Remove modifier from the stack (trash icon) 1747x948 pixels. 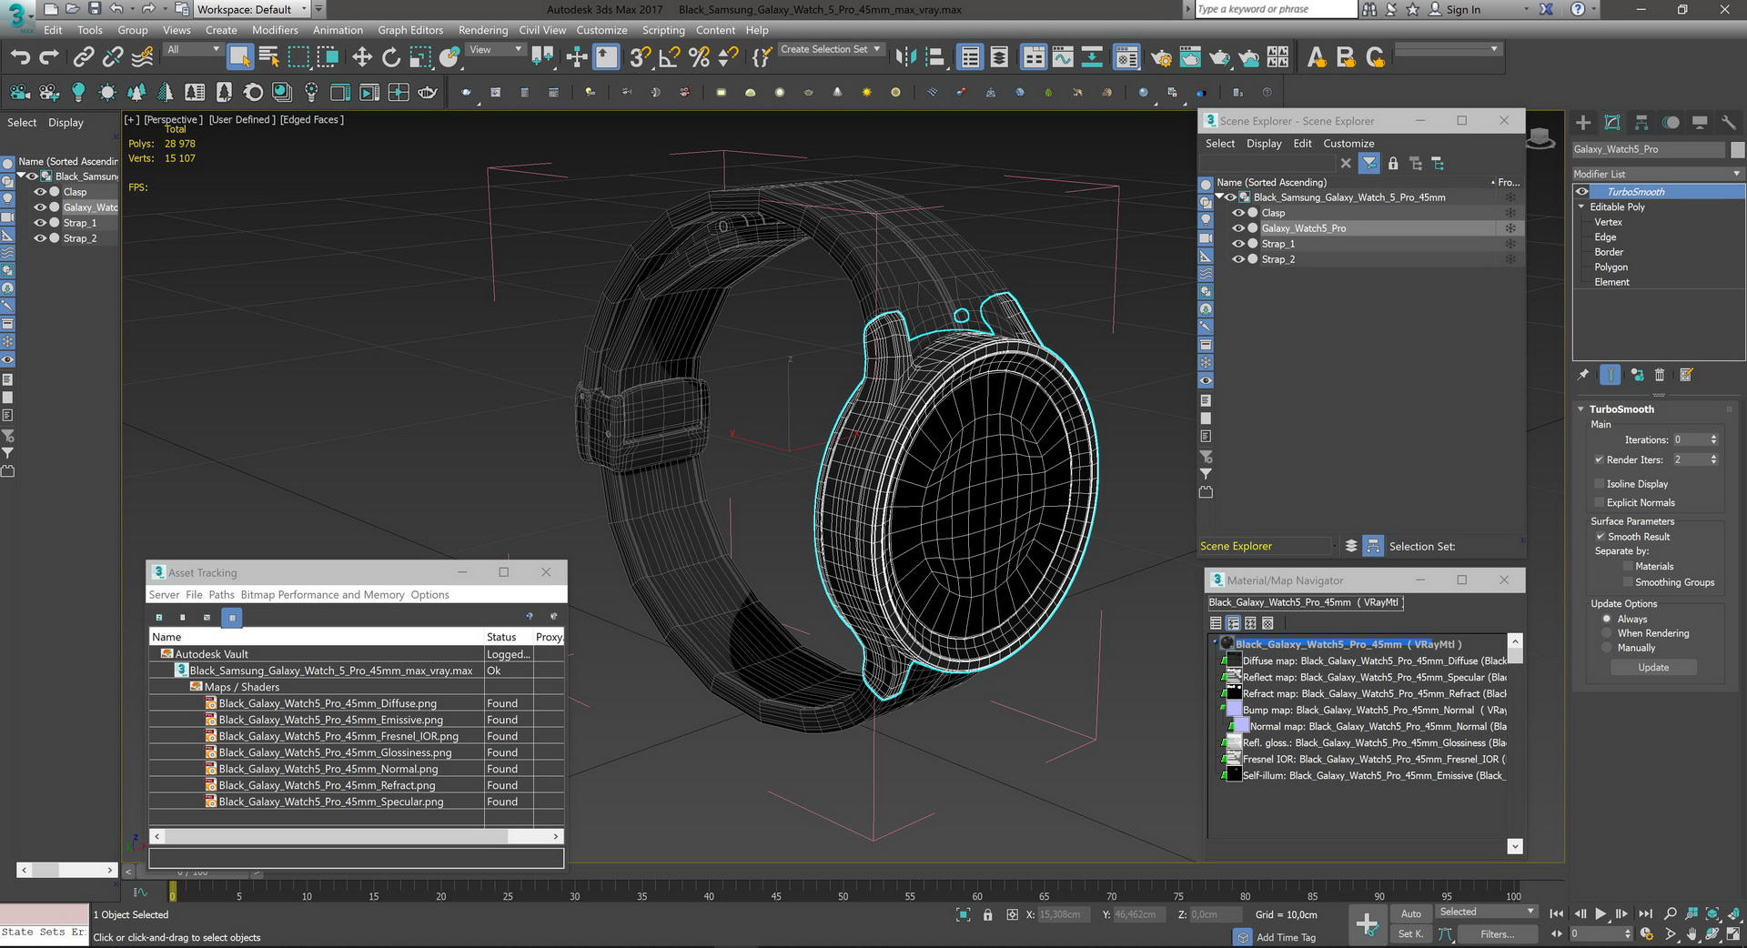1660,374
